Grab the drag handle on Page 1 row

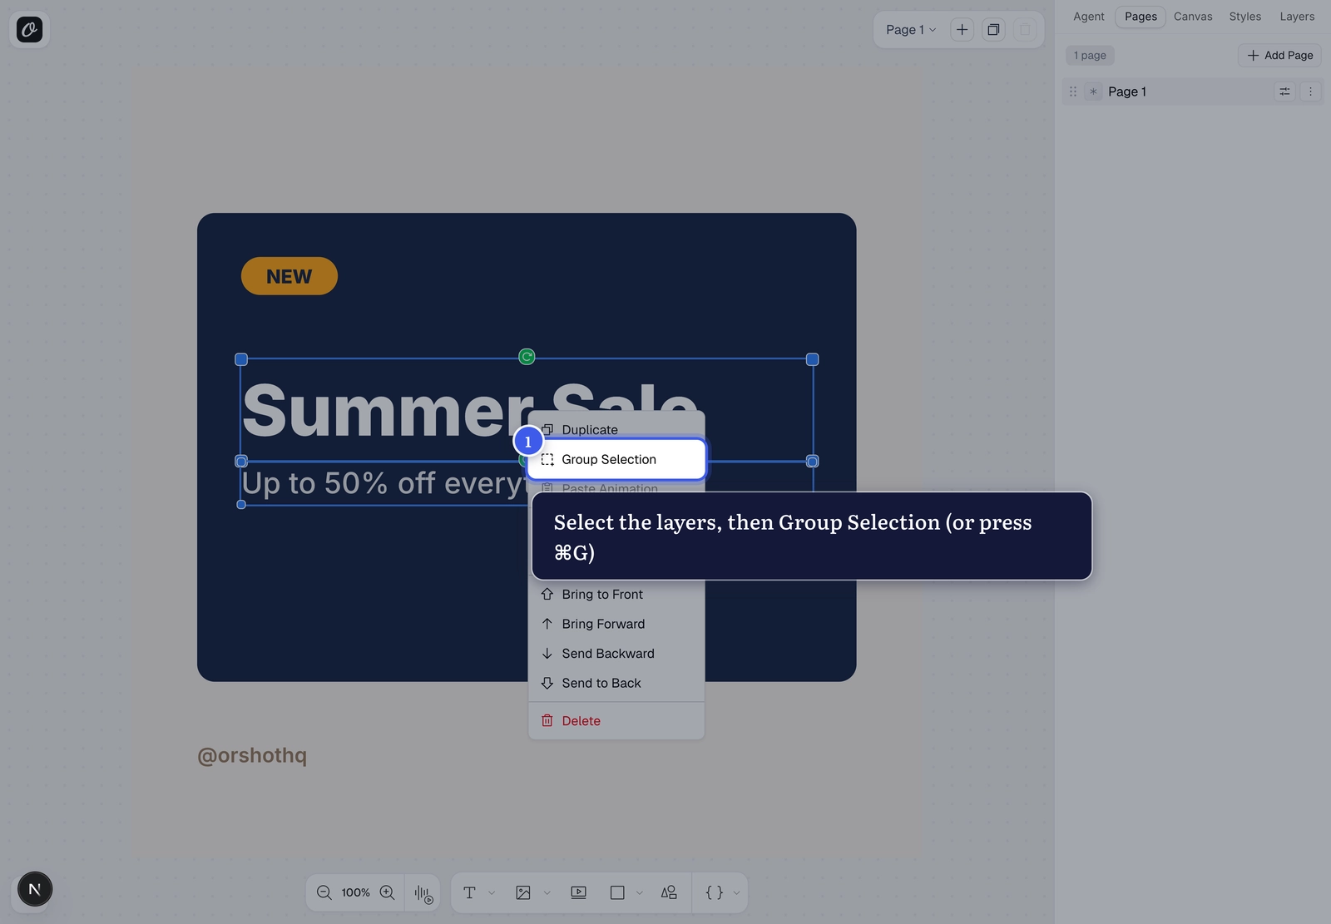click(1073, 91)
